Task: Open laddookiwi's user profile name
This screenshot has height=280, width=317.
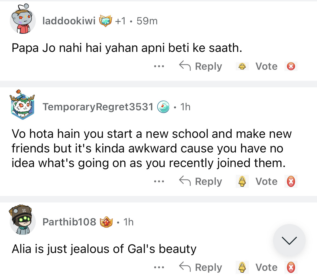Action: (x=69, y=21)
